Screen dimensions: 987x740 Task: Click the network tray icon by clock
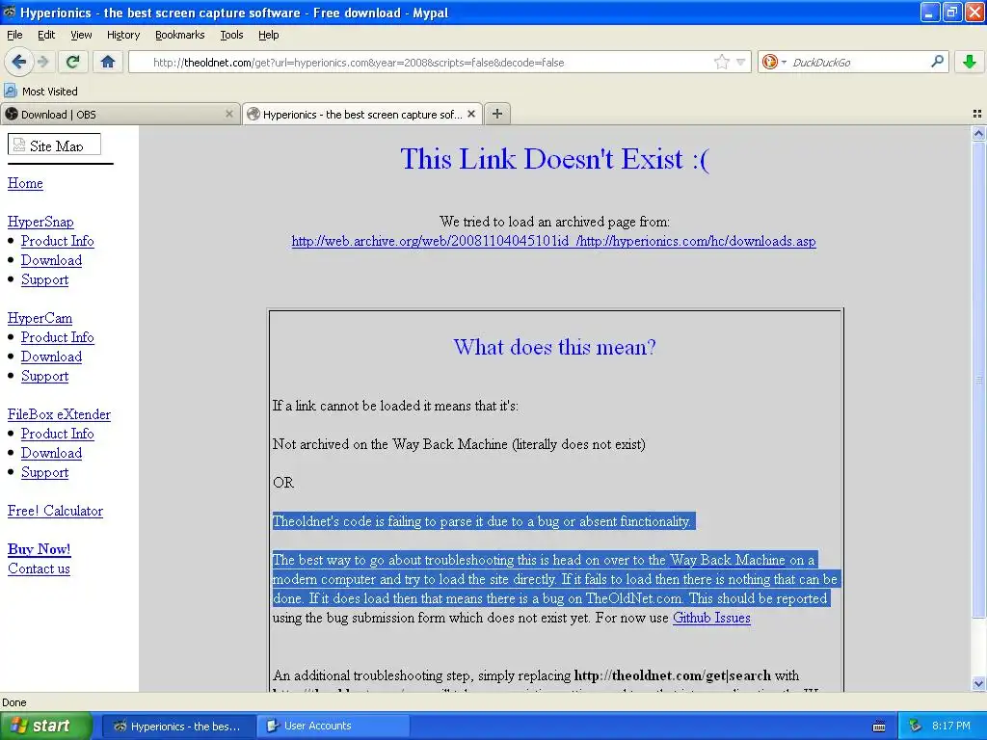click(x=916, y=726)
